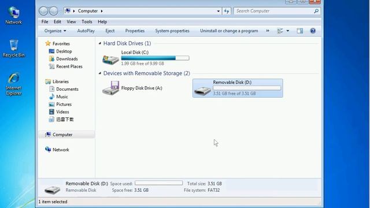Click Uninstall or change a program
The image size is (370, 208).
(x=229, y=31)
